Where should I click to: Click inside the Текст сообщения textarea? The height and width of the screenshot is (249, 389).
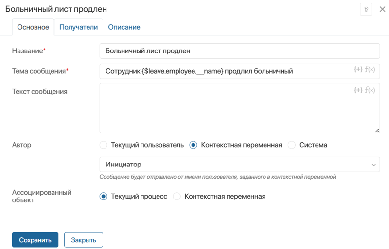tap(240, 108)
